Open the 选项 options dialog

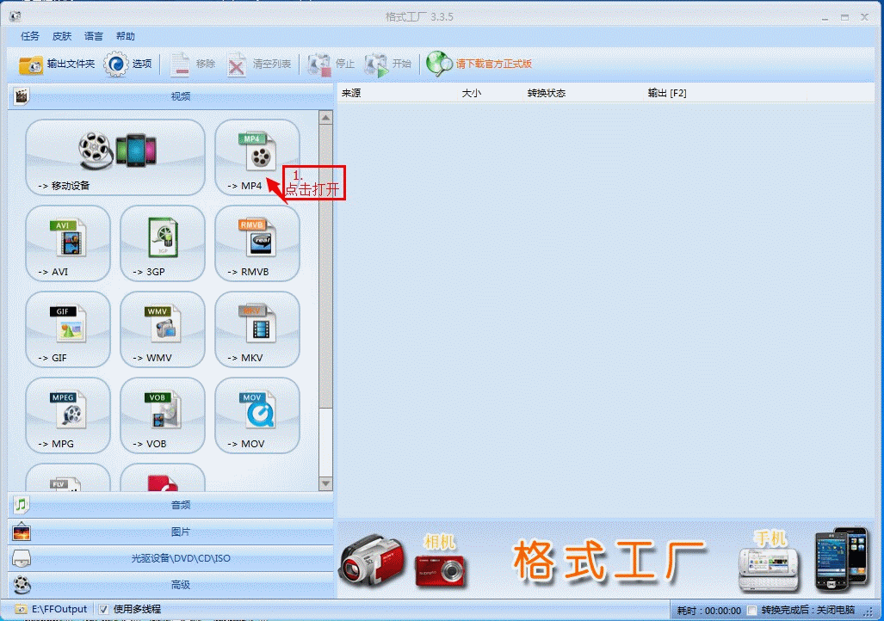(x=127, y=64)
